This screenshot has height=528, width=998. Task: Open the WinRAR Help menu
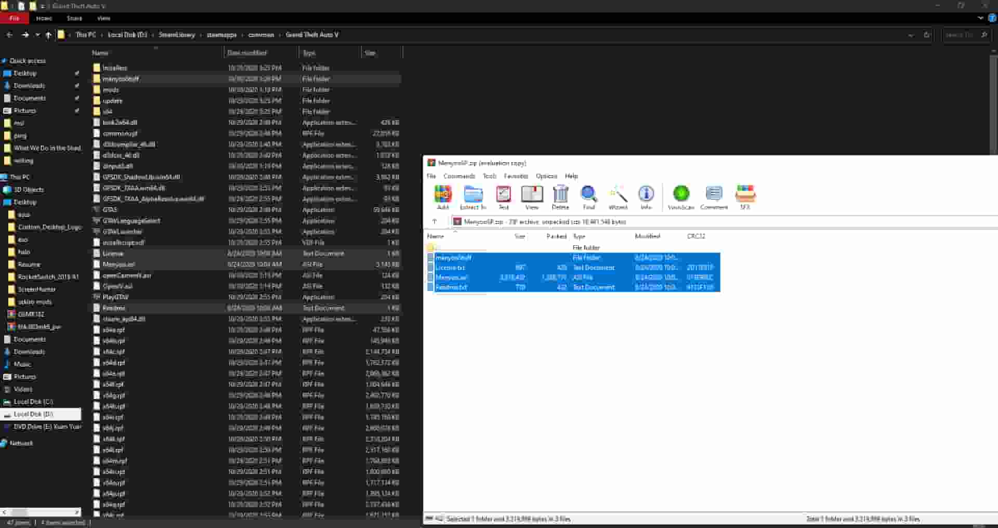click(x=571, y=176)
